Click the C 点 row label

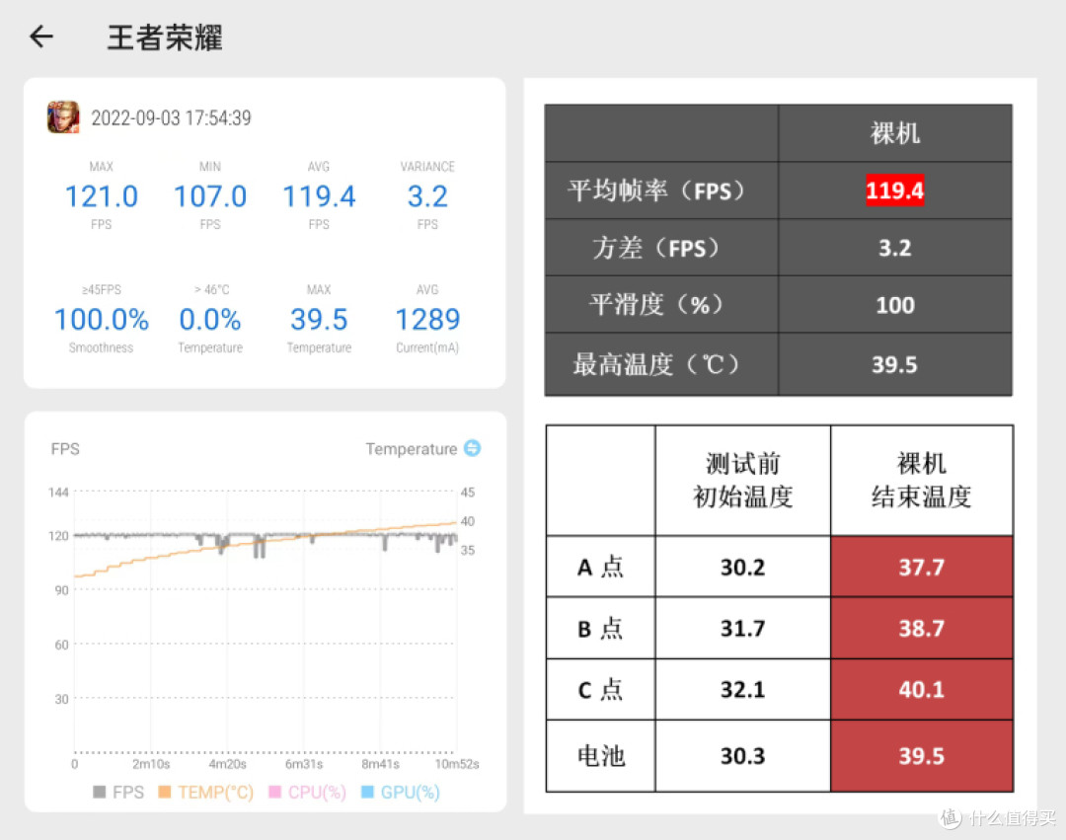point(600,689)
